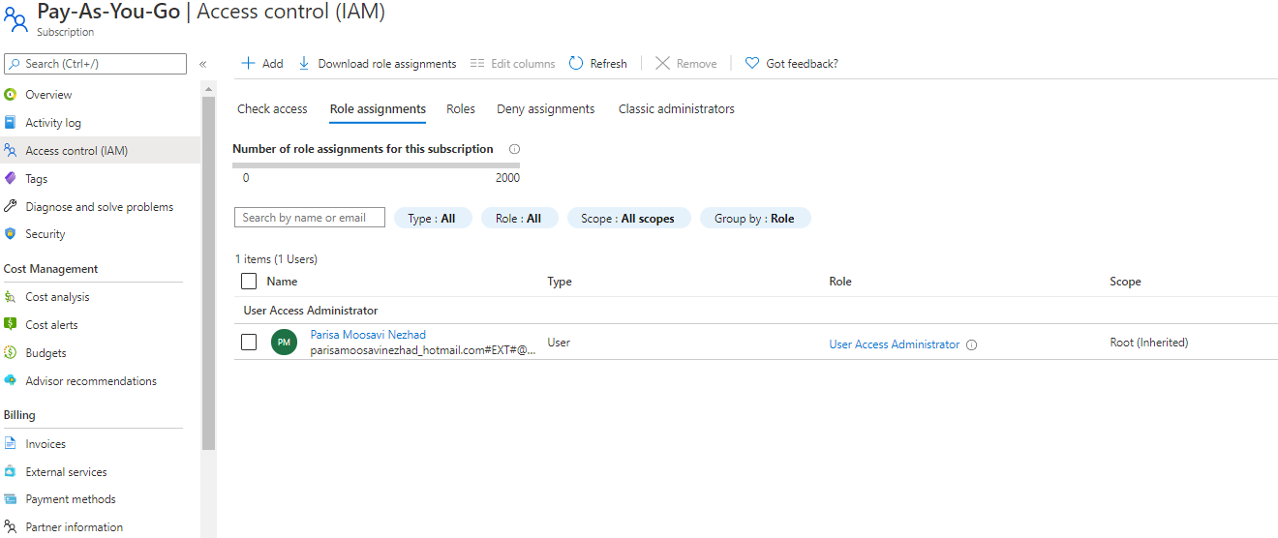This screenshot has width=1278, height=538.
Task: Click the info icon next to User Access Administrator role
Action: [x=972, y=345]
